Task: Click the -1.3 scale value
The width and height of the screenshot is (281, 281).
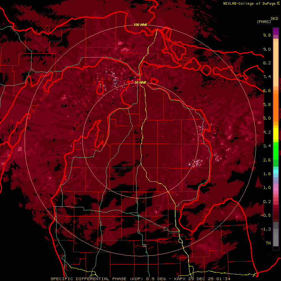Action: [266, 229]
